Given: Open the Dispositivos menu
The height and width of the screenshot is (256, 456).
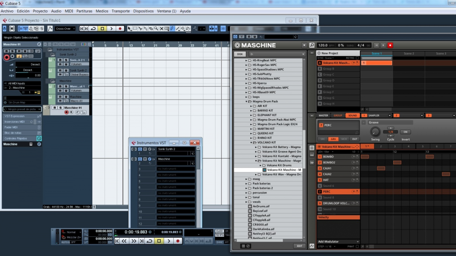Looking at the screenshot, I should pyautogui.click(x=143, y=11).
